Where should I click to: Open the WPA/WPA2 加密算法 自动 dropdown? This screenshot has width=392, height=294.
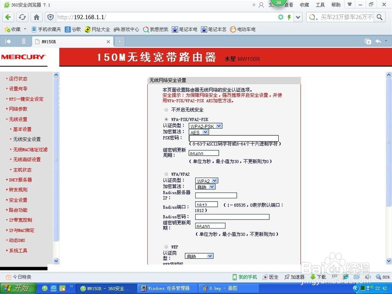[205, 187]
